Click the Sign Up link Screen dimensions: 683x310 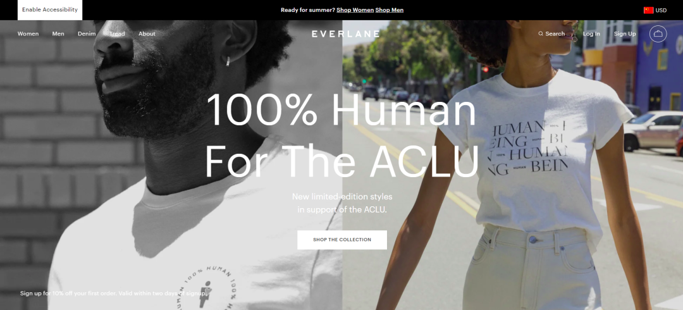click(625, 34)
